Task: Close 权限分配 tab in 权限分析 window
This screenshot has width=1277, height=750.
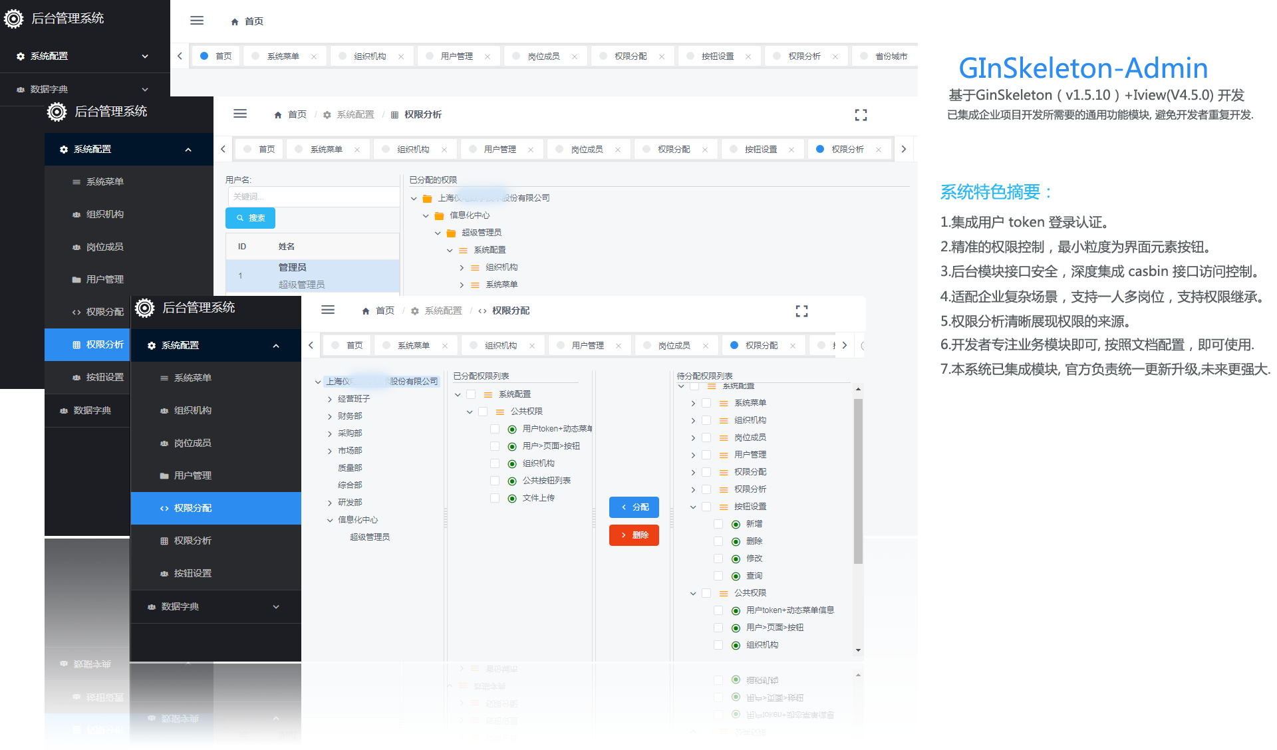Action: coord(705,150)
